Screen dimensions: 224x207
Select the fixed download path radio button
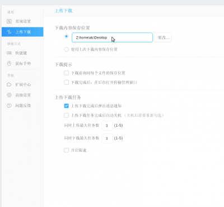point(66,36)
